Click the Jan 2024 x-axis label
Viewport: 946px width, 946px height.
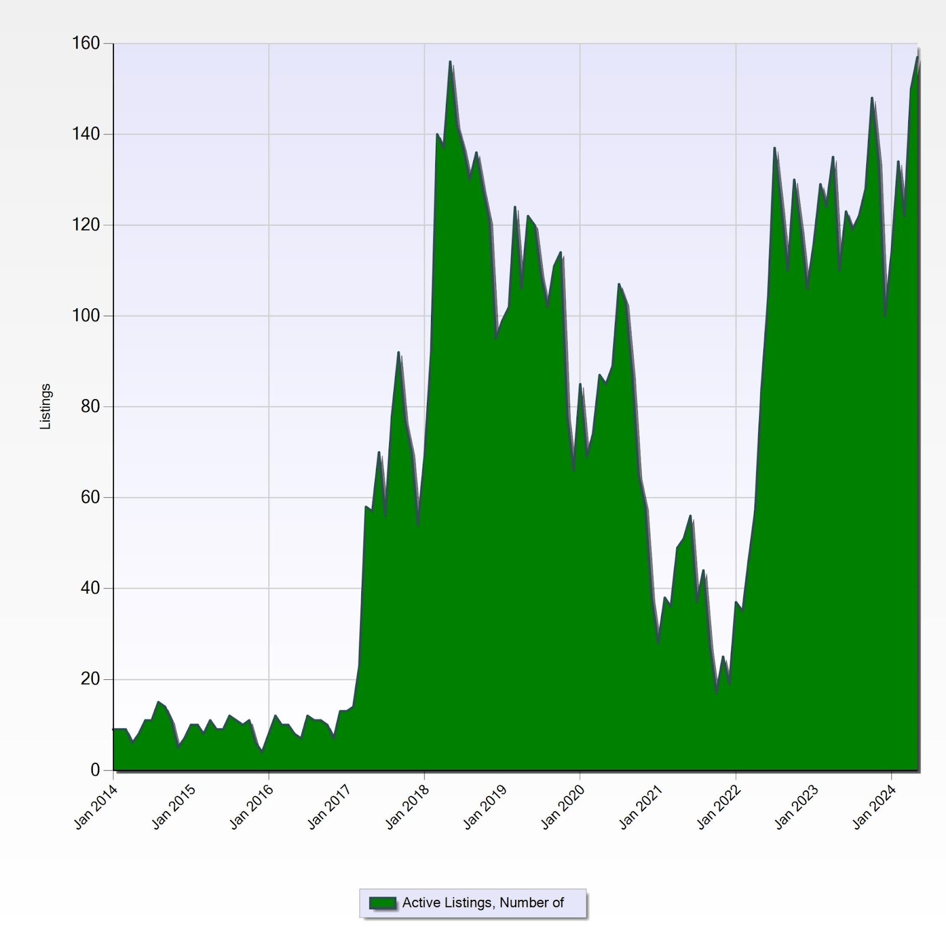click(874, 807)
